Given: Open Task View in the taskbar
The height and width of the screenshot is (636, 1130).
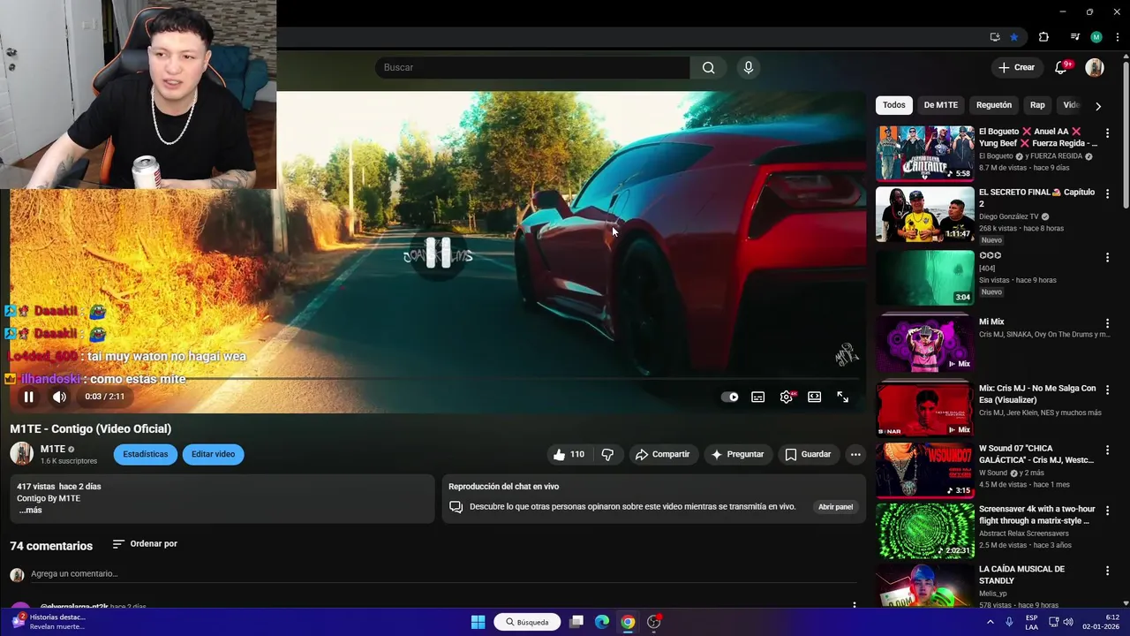Looking at the screenshot, I should 576,622.
